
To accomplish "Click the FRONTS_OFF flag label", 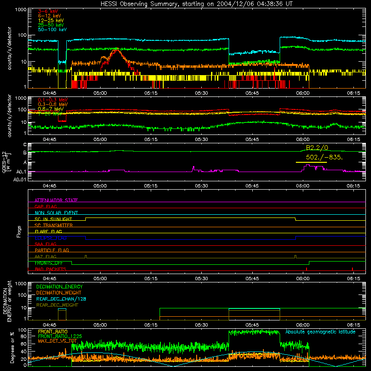I will pyautogui.click(x=49, y=263).
